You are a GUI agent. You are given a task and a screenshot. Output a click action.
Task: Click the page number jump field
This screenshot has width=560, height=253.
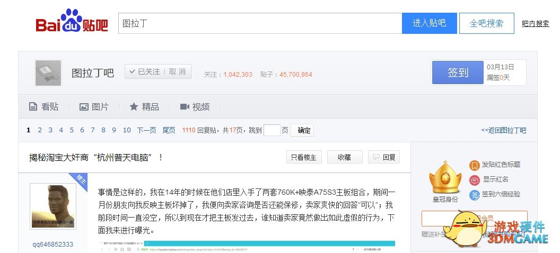pyautogui.click(x=272, y=130)
